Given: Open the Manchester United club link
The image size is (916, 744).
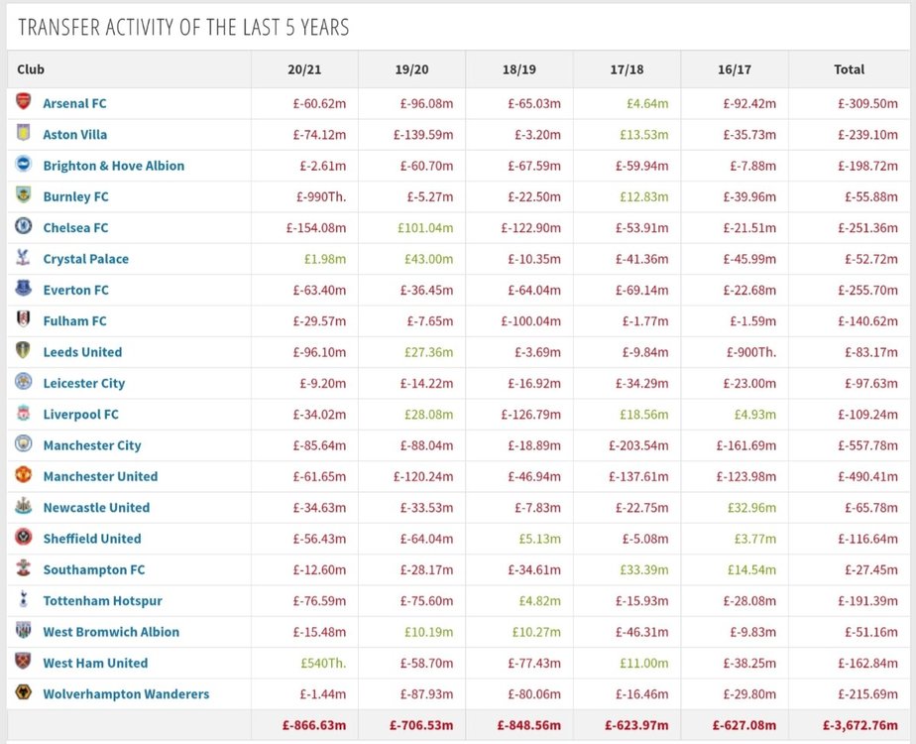Looking at the screenshot, I should coord(100,476).
